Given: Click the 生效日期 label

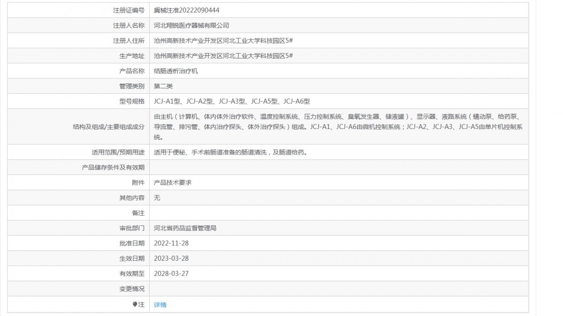Looking at the screenshot, I should tap(132, 258).
